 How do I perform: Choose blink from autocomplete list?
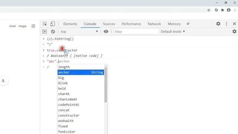(x=81, y=83)
